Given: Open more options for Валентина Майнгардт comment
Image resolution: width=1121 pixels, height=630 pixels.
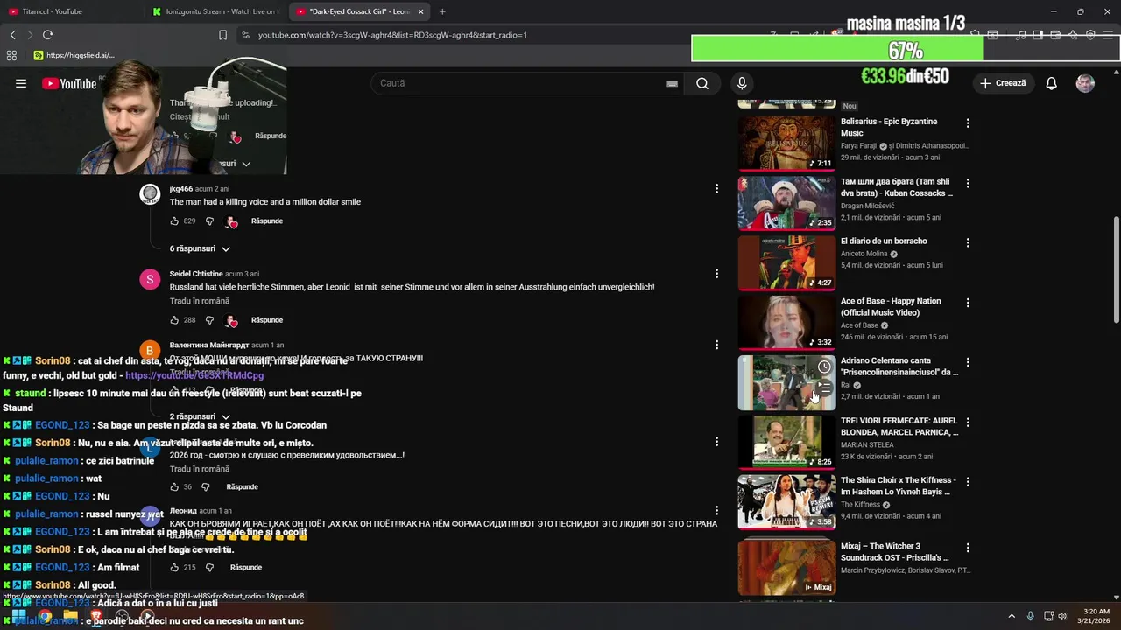Looking at the screenshot, I should (716, 346).
